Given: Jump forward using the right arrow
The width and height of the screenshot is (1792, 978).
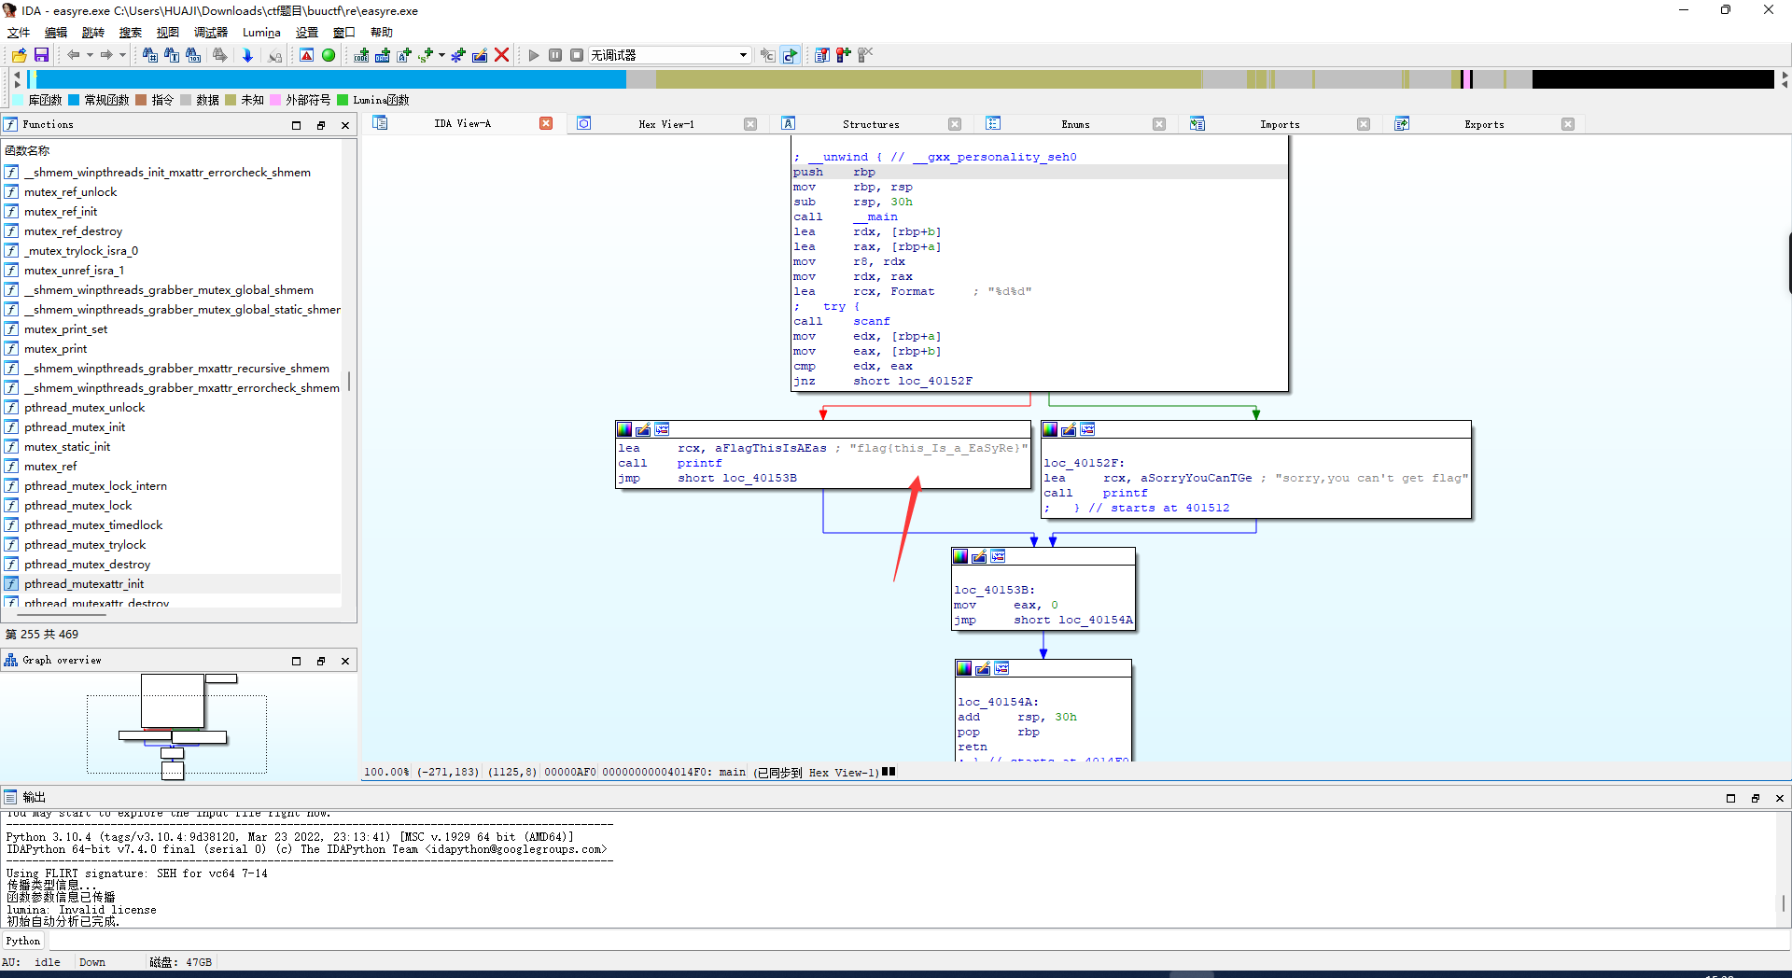Looking at the screenshot, I should 106,55.
